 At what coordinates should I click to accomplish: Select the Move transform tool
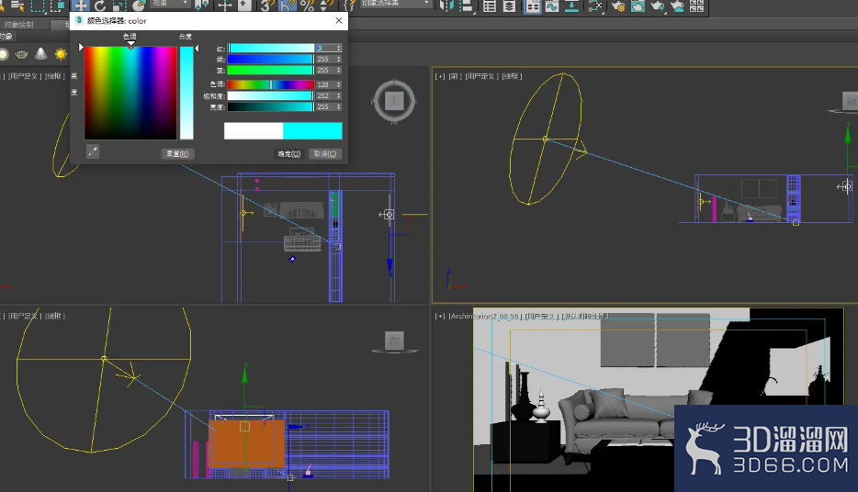81,6
